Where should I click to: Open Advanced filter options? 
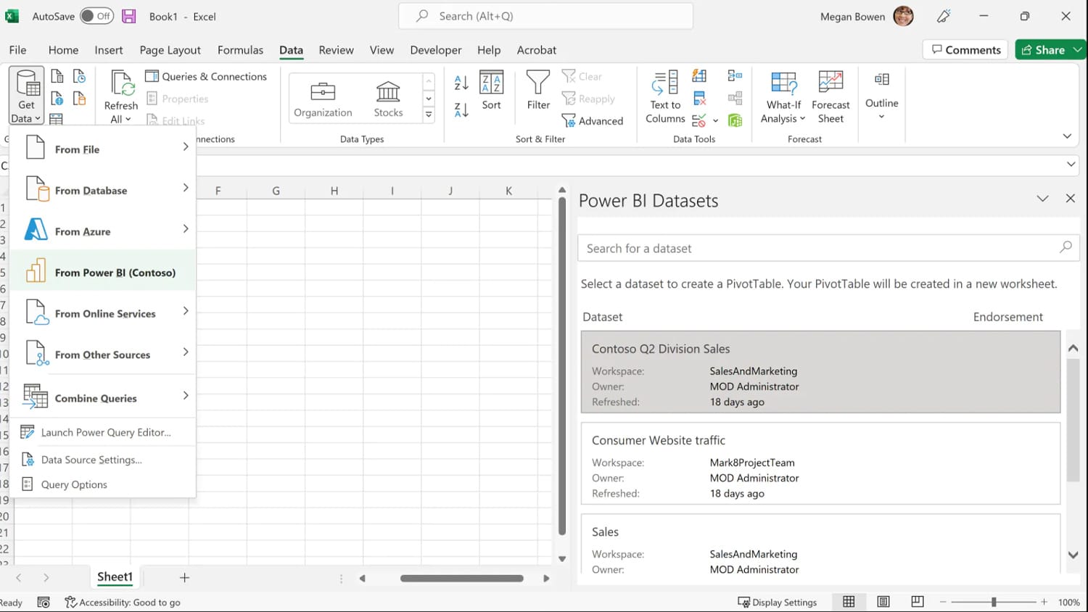tap(593, 120)
